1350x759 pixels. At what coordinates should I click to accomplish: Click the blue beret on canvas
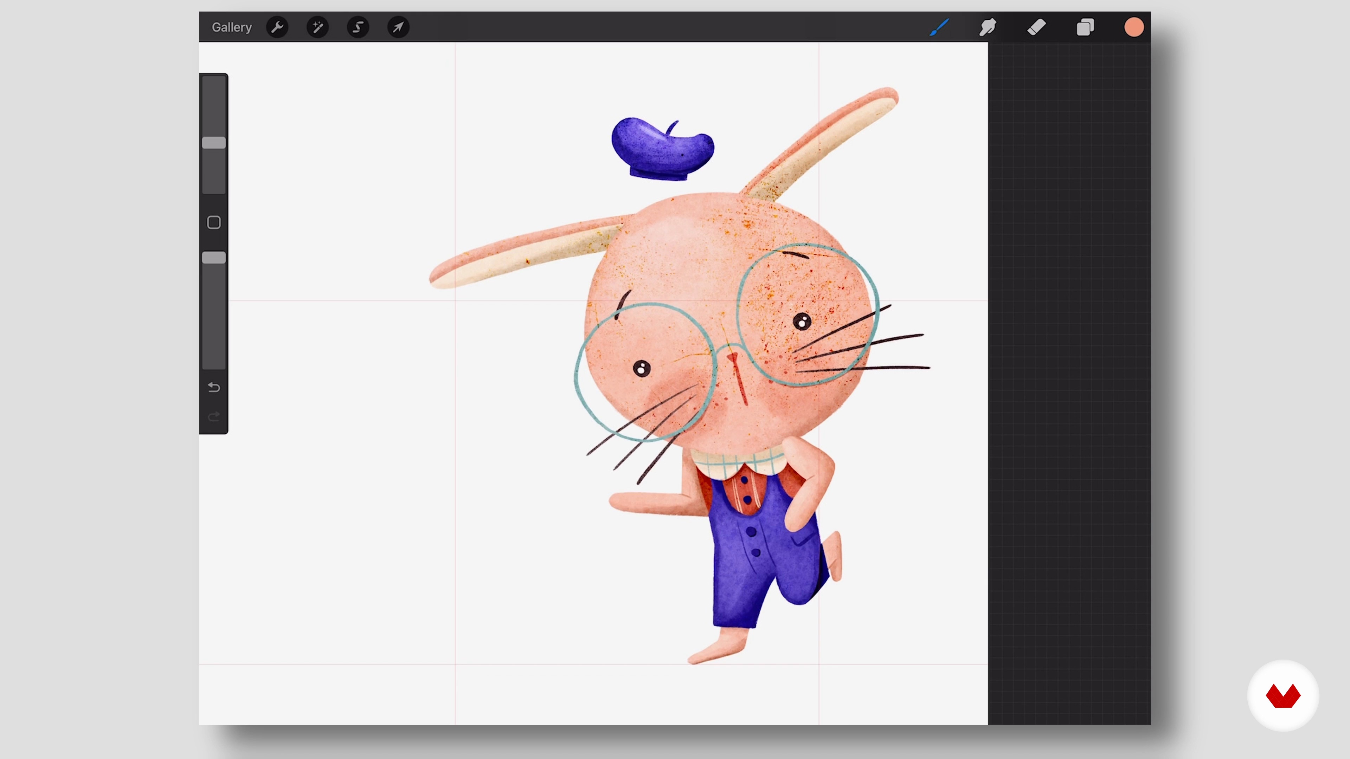(662, 149)
